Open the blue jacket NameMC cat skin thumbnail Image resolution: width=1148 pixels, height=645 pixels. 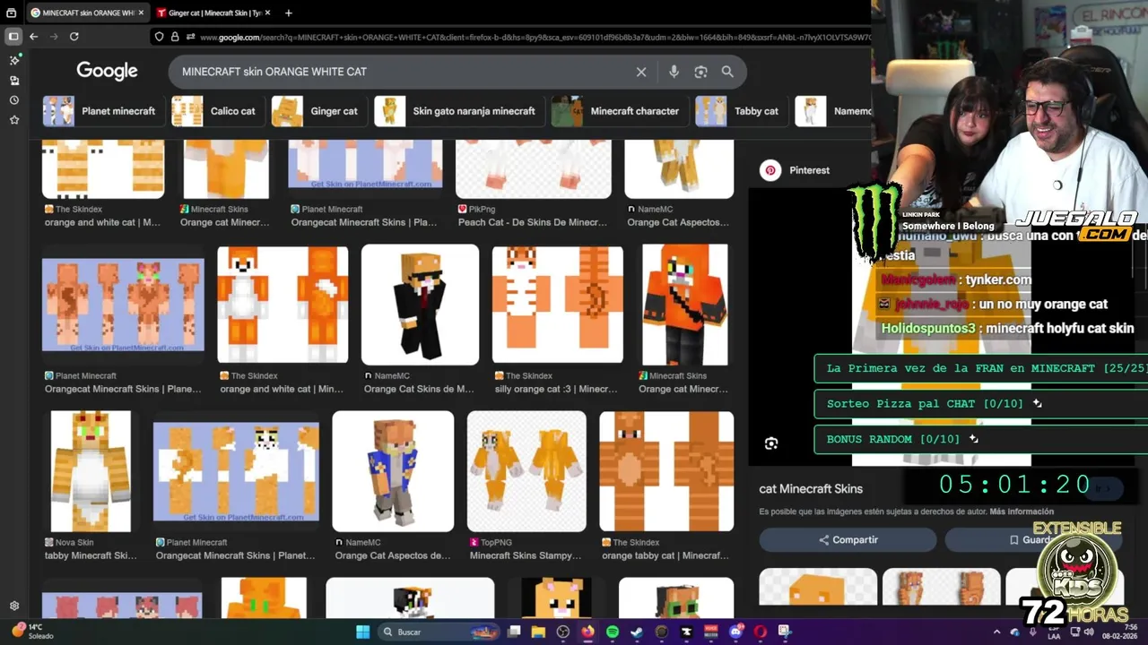tap(393, 471)
